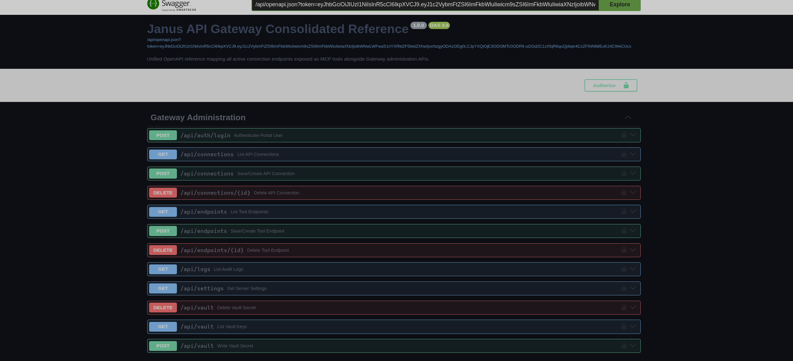793x361 pixels.
Task: Click lock icon on GET /api/connections row
Action: click(624, 154)
